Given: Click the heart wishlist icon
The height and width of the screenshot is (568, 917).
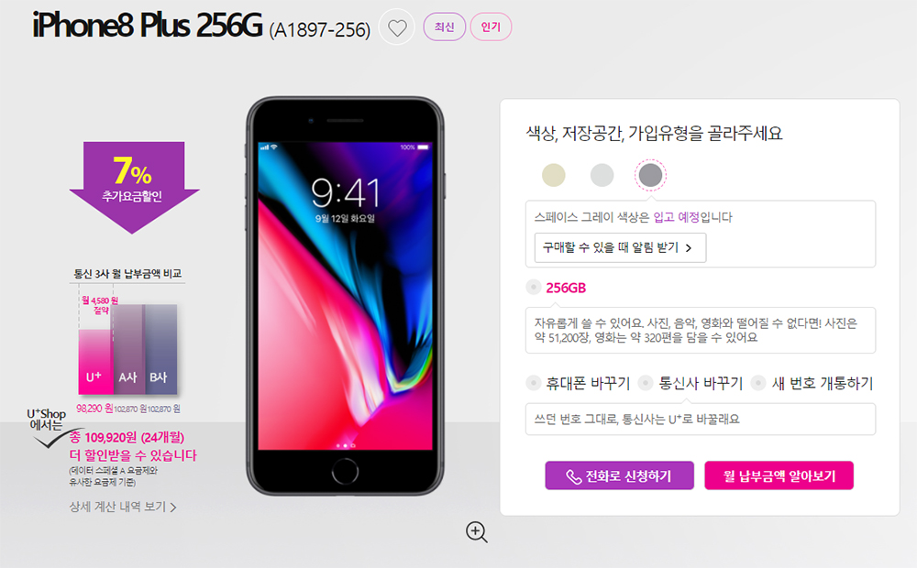Looking at the screenshot, I should (x=397, y=27).
